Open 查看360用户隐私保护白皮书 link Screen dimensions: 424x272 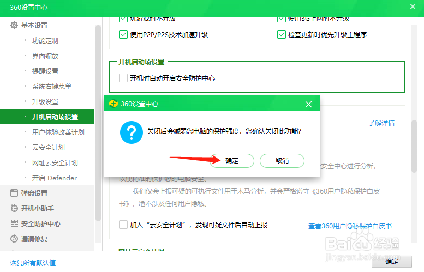coord(350,226)
